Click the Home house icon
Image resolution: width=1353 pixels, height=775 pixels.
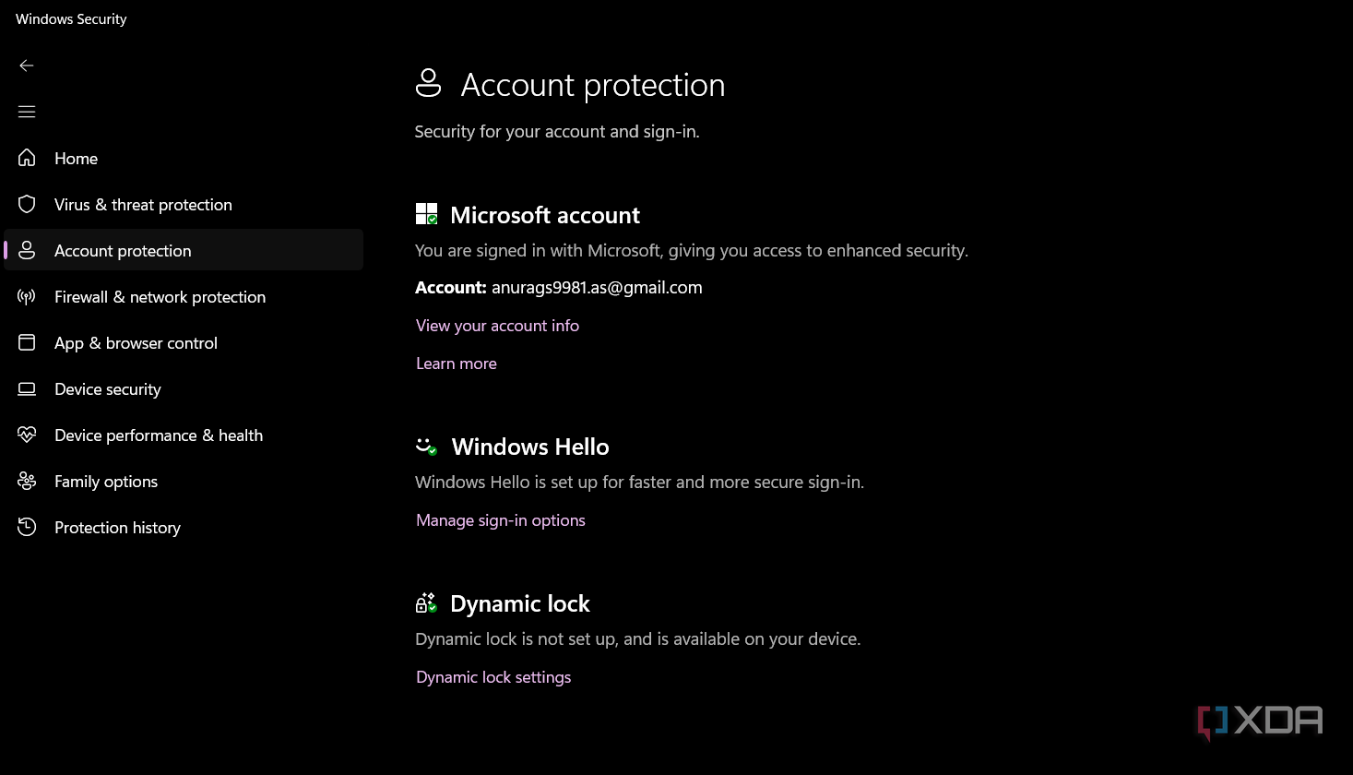pyautogui.click(x=27, y=158)
